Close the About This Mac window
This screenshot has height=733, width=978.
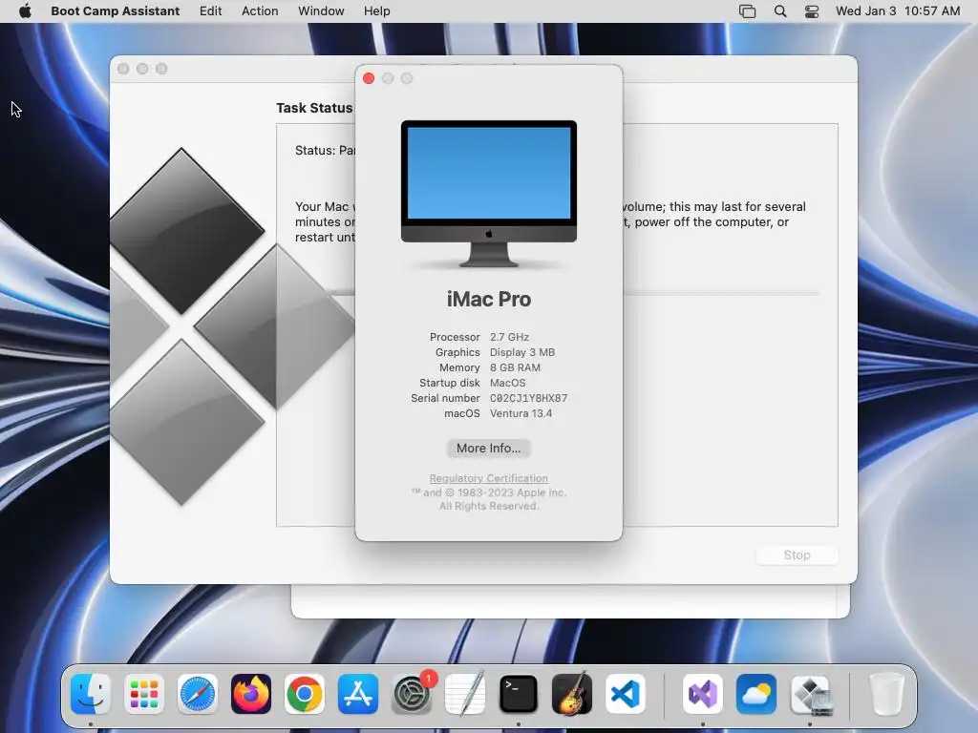pyautogui.click(x=369, y=78)
